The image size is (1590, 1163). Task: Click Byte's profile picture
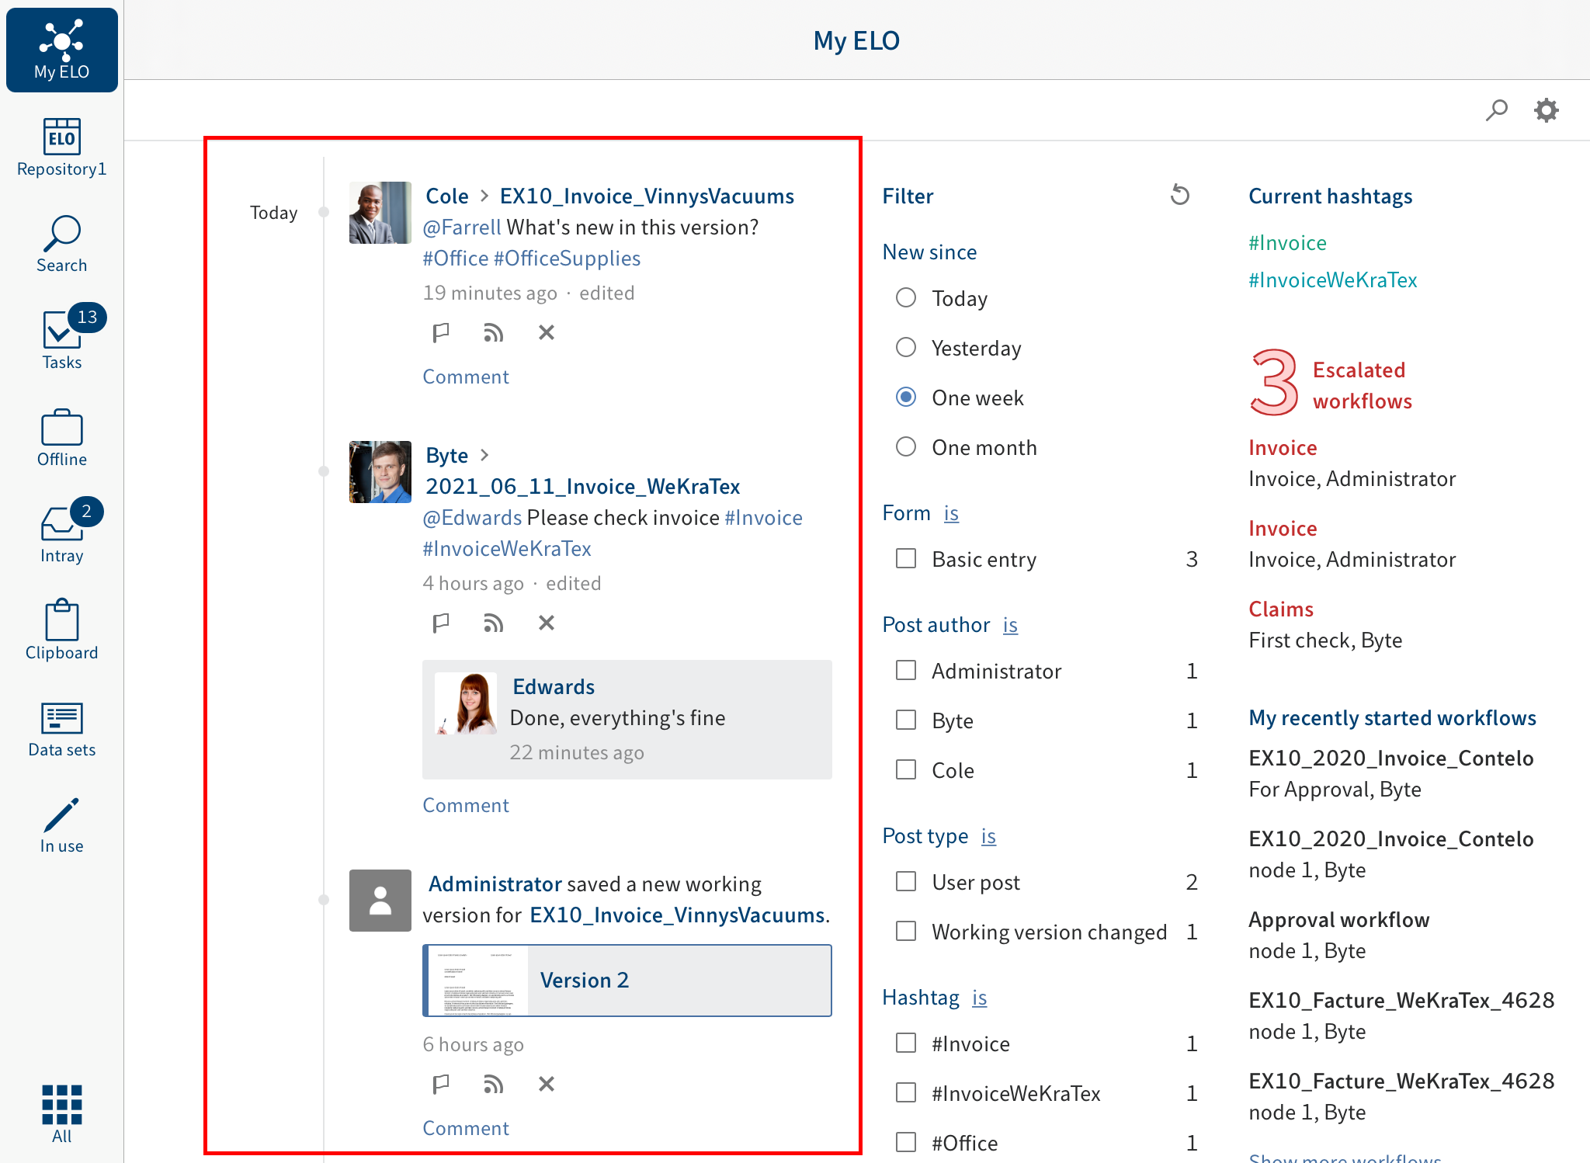pos(380,472)
